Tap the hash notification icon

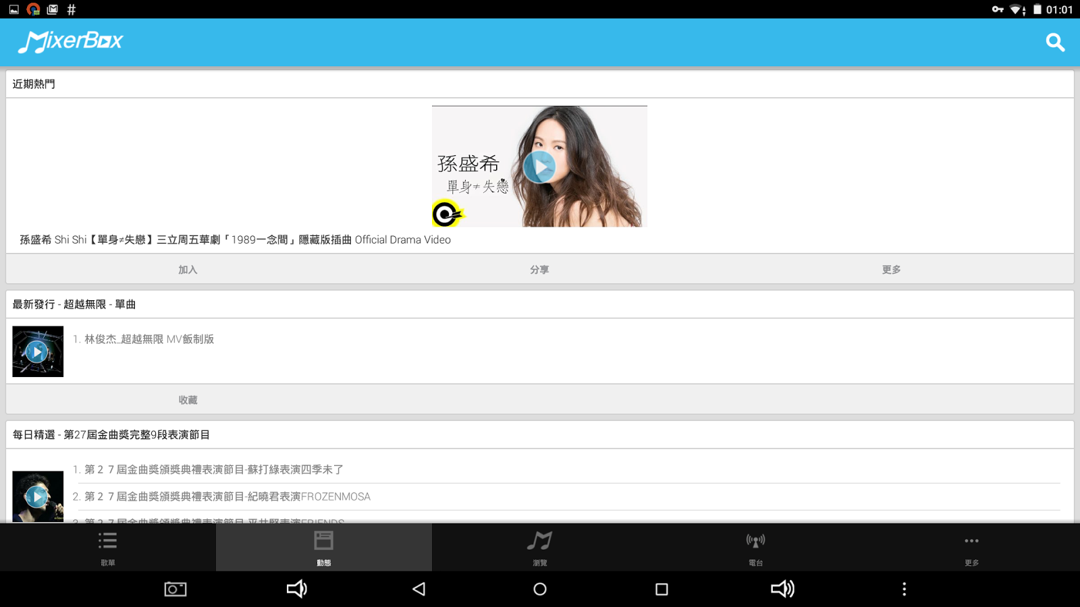point(72,9)
